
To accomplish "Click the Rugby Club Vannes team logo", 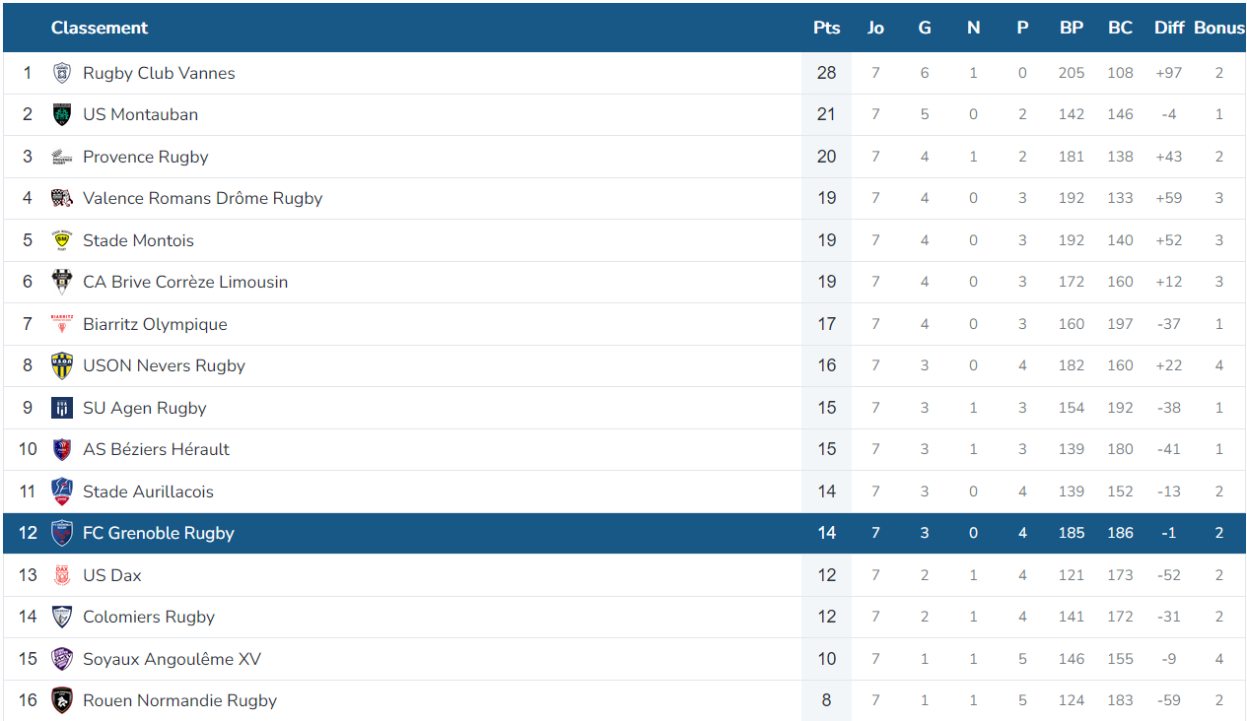I will coord(62,73).
